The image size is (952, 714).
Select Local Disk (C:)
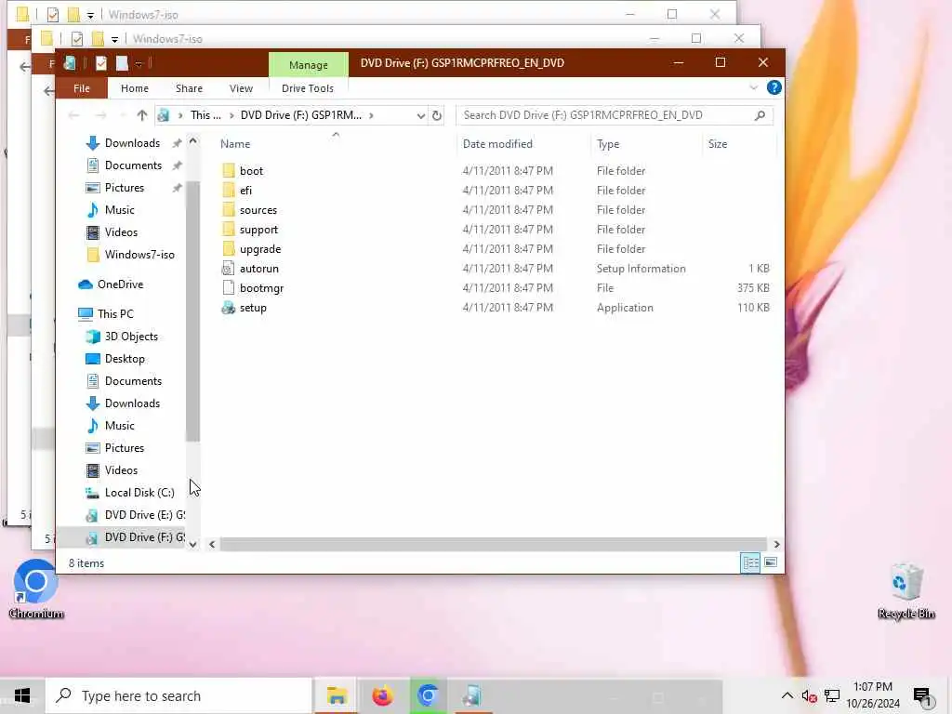[x=139, y=493]
